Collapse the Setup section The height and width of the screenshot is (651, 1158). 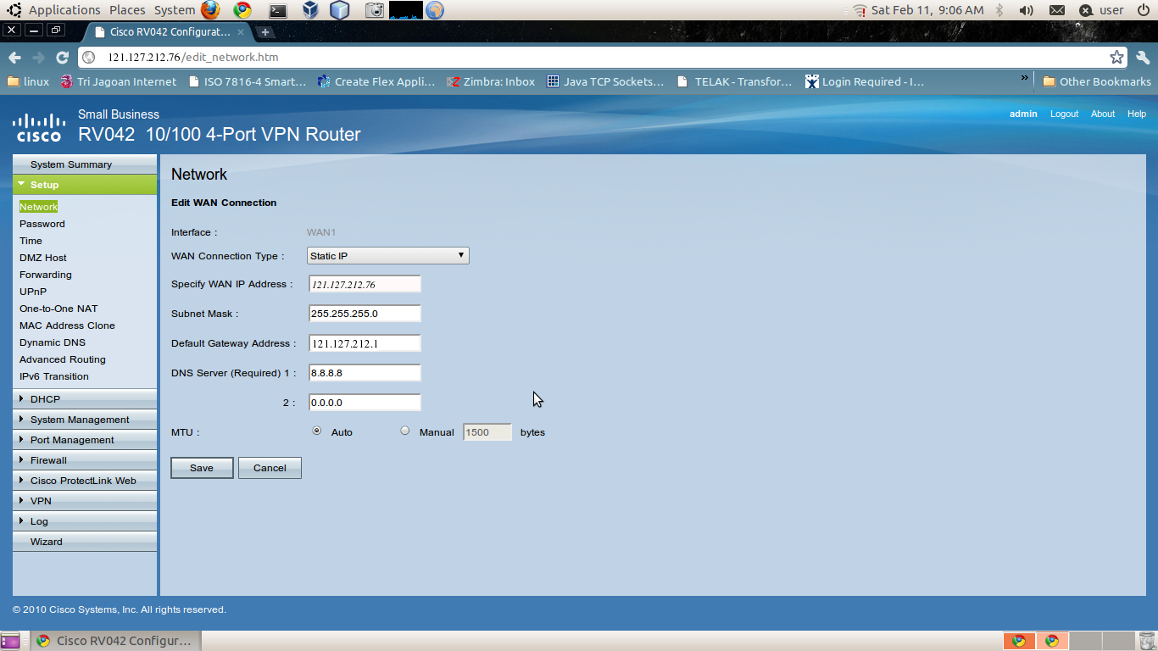[x=85, y=185]
